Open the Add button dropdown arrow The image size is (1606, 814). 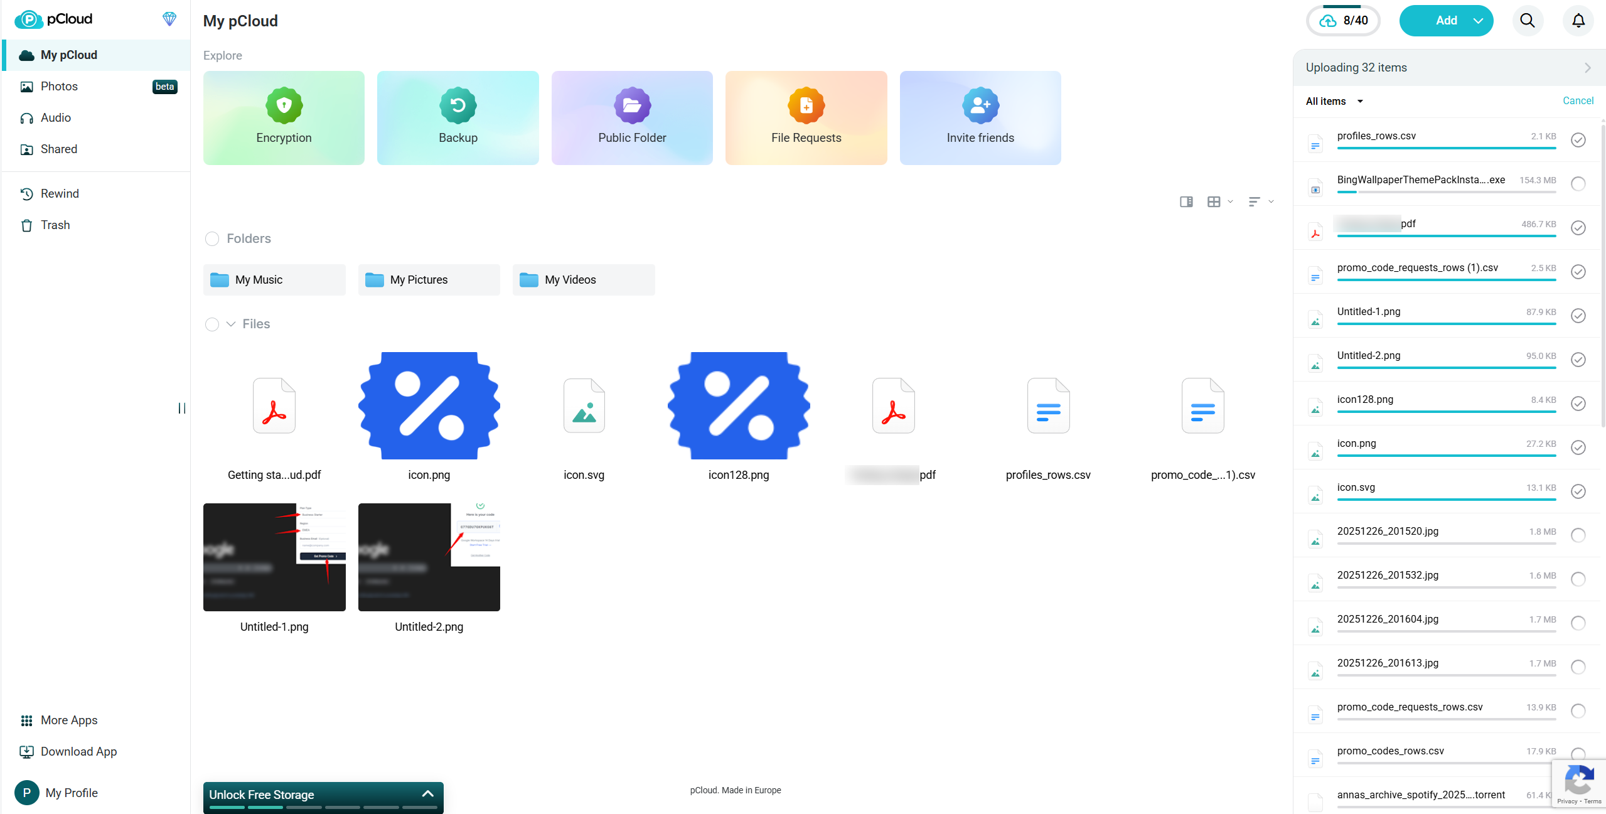click(1479, 20)
